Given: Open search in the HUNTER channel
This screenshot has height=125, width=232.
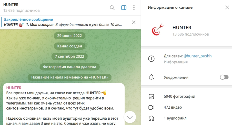Looking at the screenshot, I should 112,8.
